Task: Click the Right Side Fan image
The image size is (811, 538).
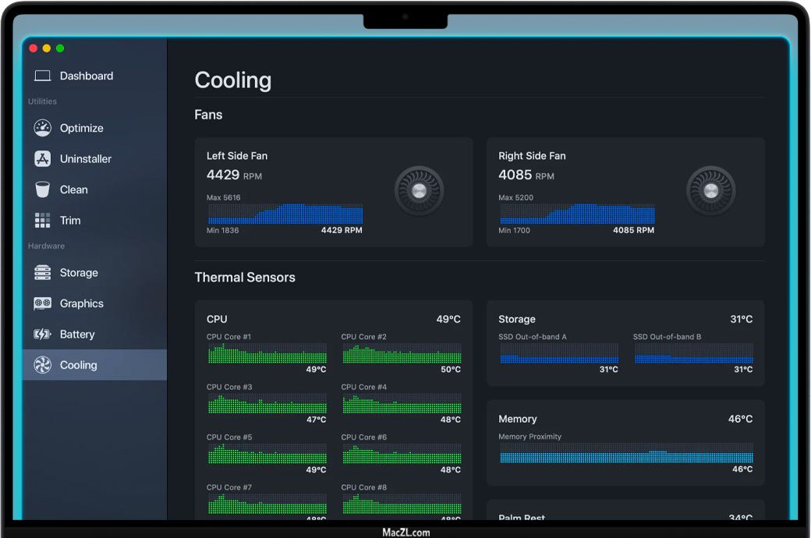Action: [x=710, y=191]
